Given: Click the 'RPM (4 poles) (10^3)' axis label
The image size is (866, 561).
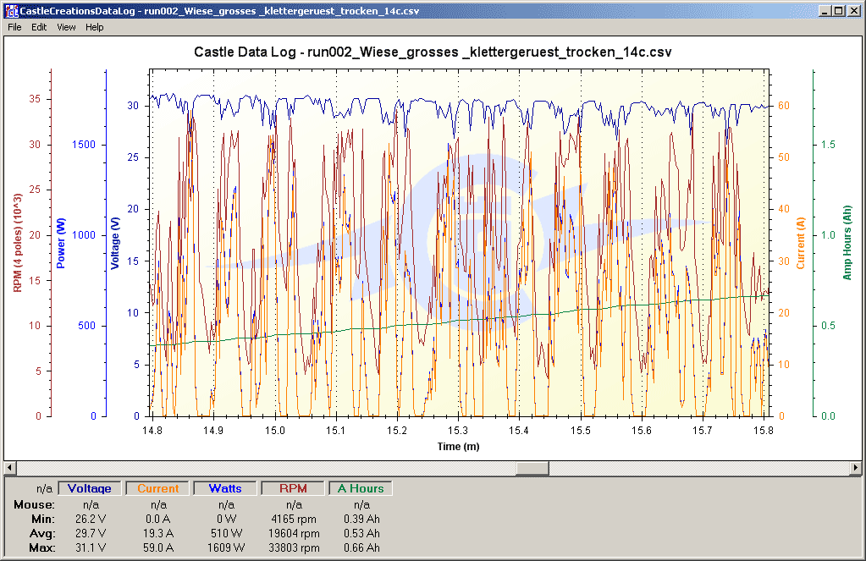Looking at the screenshot, I should click(18, 243).
